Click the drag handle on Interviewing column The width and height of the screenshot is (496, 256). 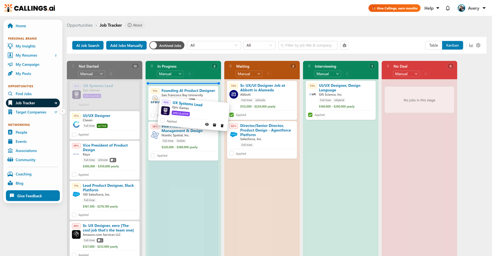pos(309,66)
